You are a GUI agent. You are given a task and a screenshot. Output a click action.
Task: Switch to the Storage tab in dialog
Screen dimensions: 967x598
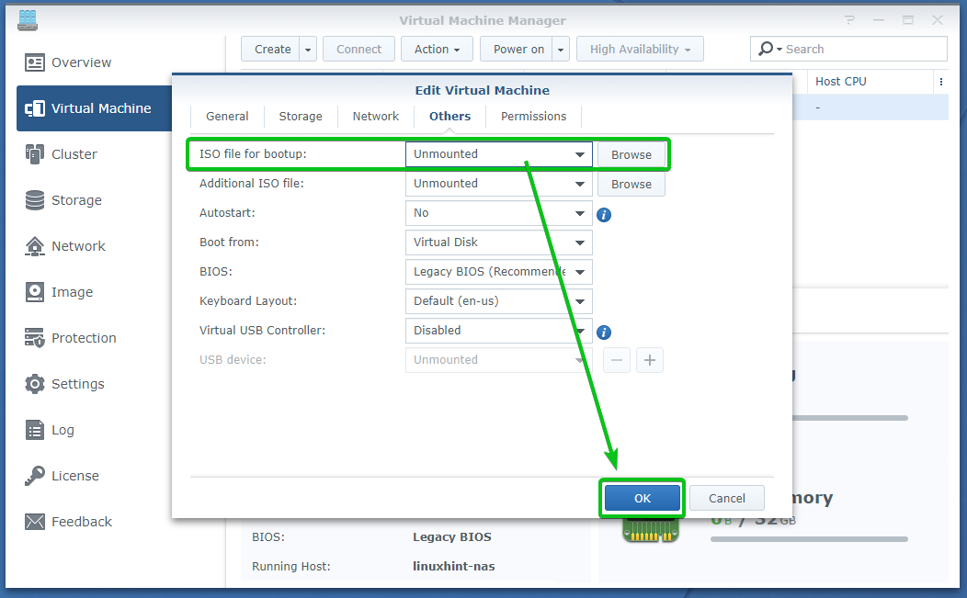tap(301, 117)
